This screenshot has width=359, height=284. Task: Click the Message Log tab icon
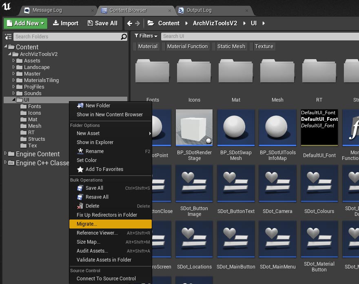[x=27, y=10]
